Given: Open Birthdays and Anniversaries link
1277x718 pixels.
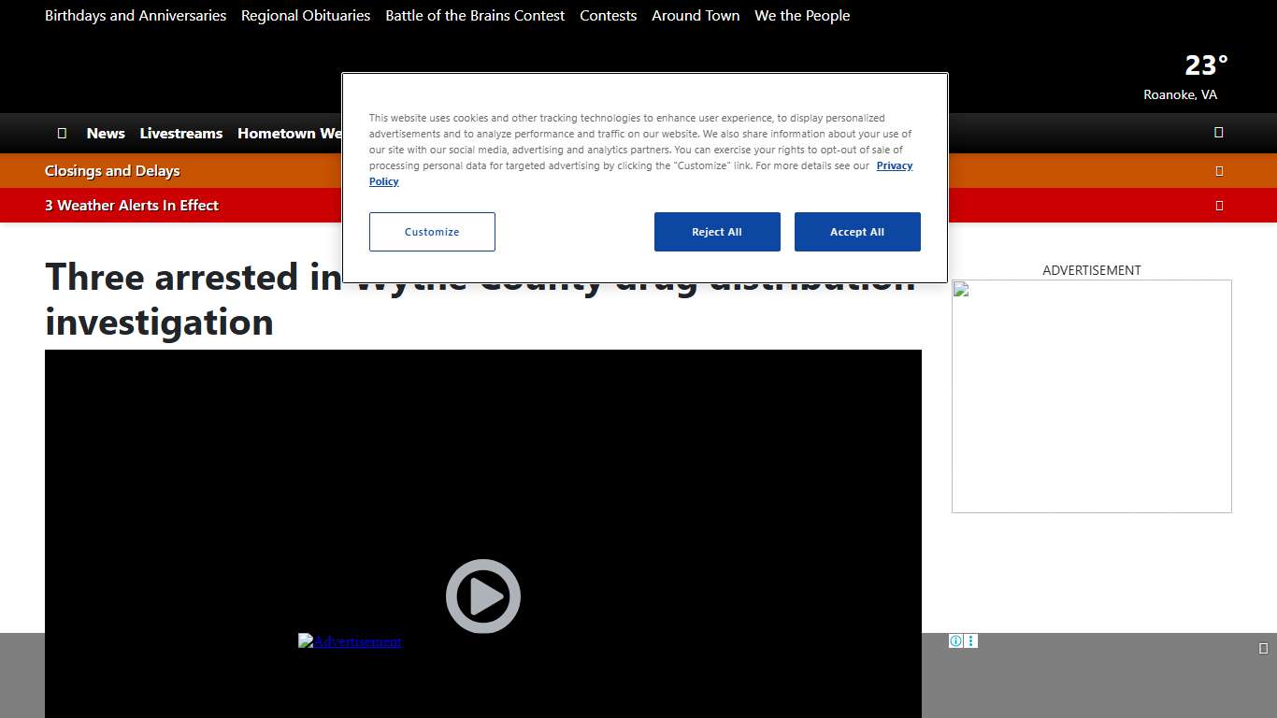Looking at the screenshot, I should [x=136, y=16].
